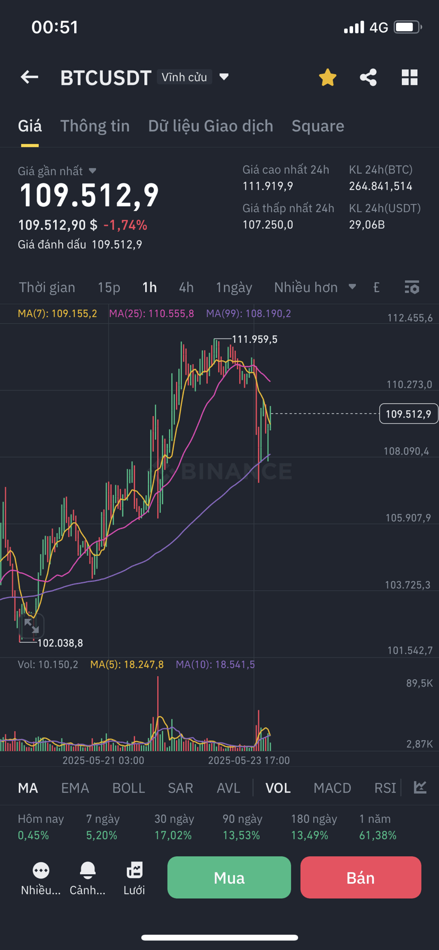Tap the cellular signal bars
Screen dimensions: 439x950
click(x=354, y=27)
